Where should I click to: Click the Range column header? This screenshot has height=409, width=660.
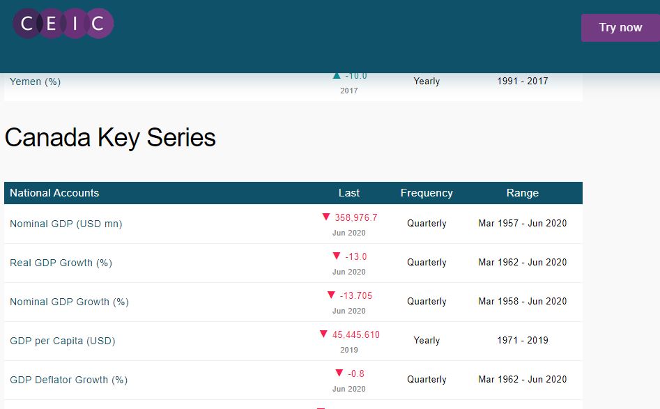click(523, 193)
